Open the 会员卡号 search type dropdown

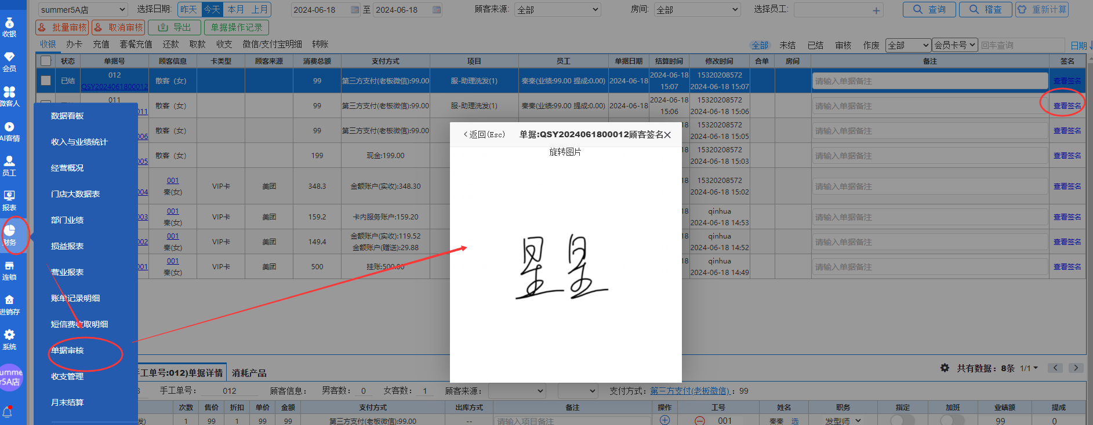click(x=955, y=45)
